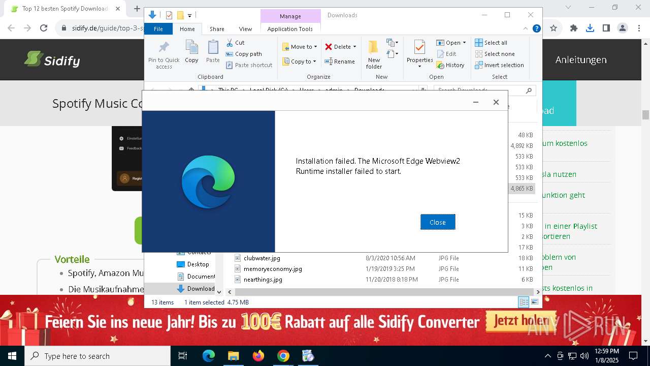Open Documents in the navigation pane
The image size is (650, 366).
(x=196, y=277)
